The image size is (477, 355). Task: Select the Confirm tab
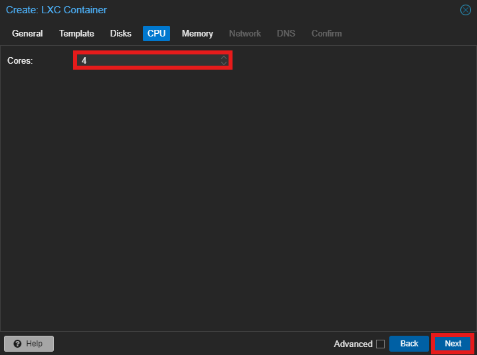coord(327,33)
